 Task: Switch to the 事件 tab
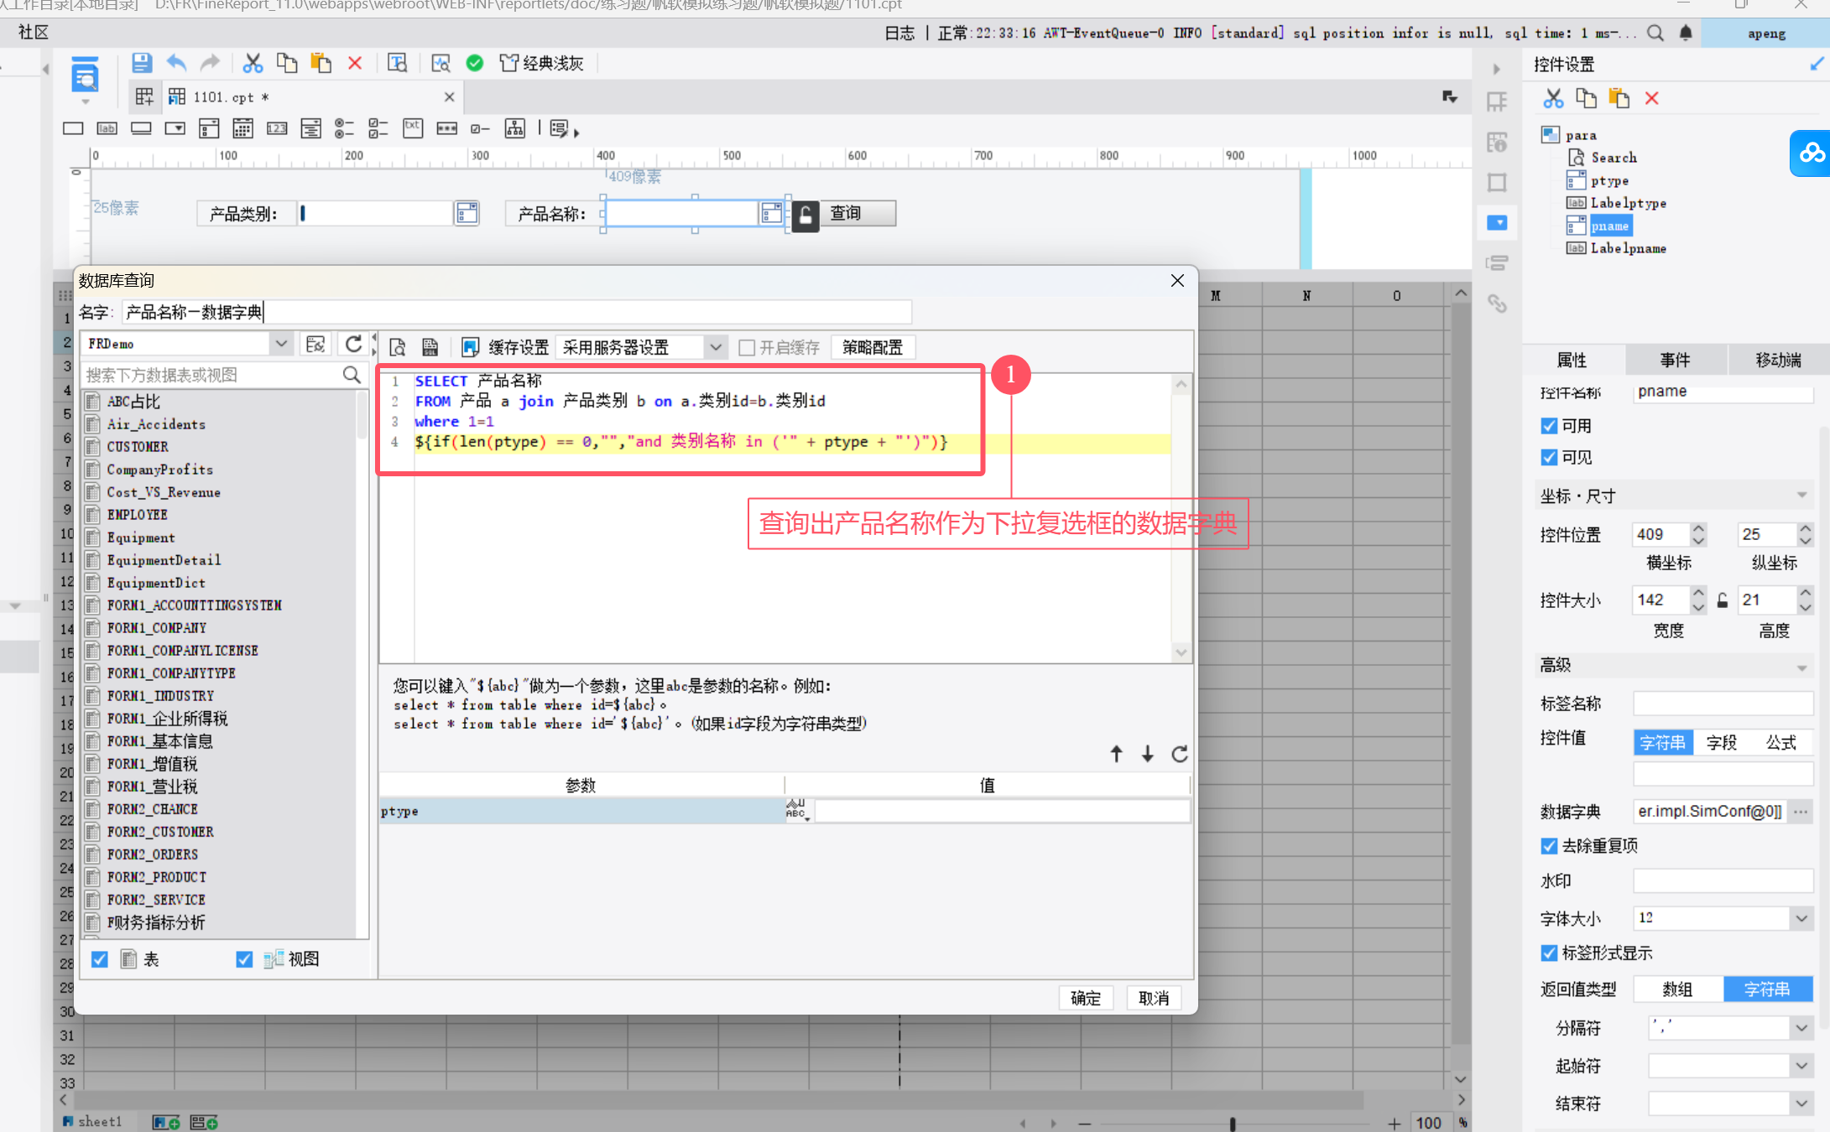(x=1675, y=360)
